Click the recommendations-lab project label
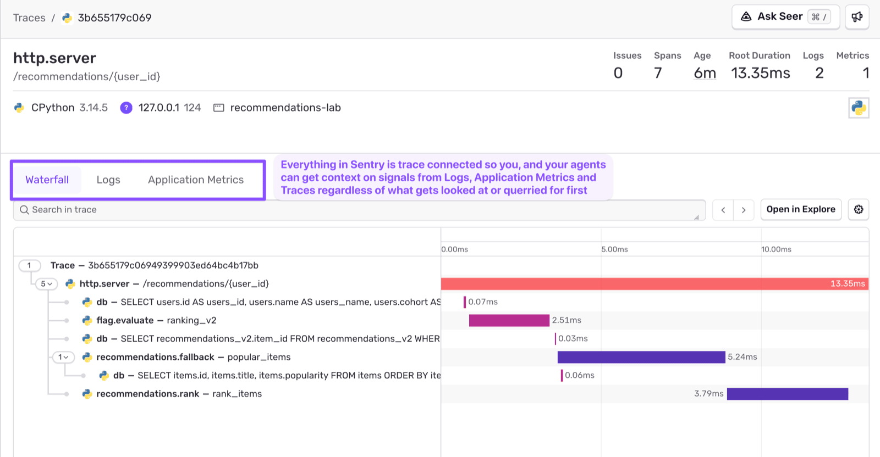 tap(285, 108)
